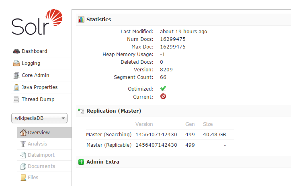
Task: Go to the Logging page
Action: (31, 63)
